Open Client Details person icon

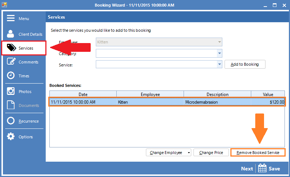pyautogui.click(x=11, y=34)
